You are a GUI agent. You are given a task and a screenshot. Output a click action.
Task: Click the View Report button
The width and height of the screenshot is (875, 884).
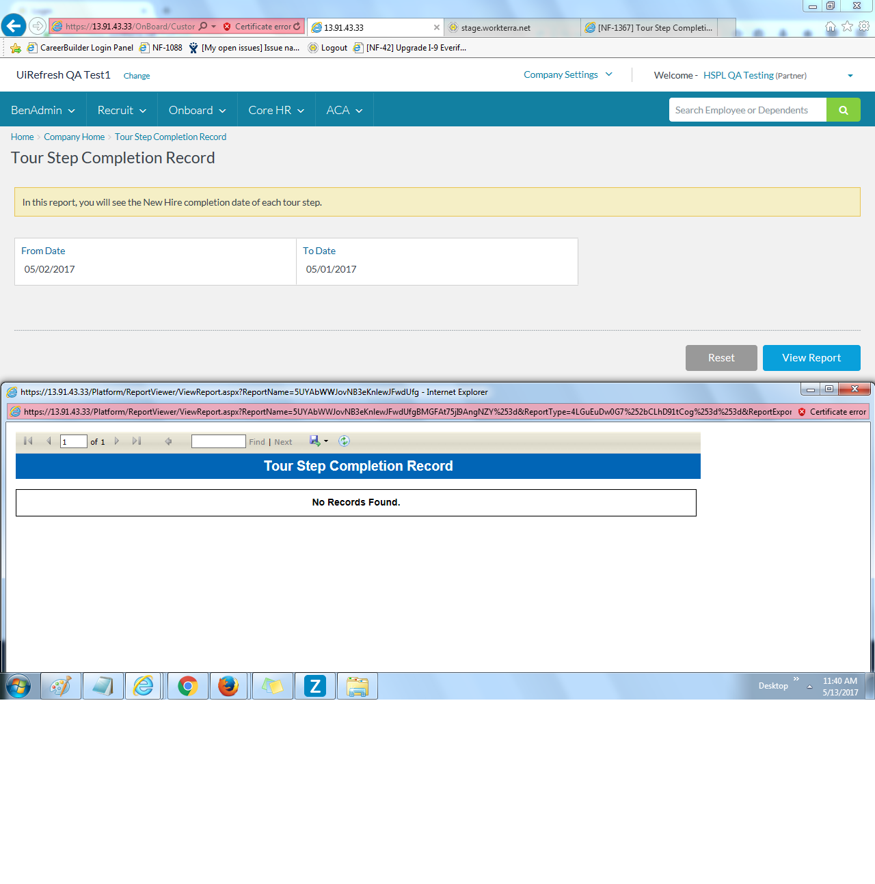click(811, 358)
